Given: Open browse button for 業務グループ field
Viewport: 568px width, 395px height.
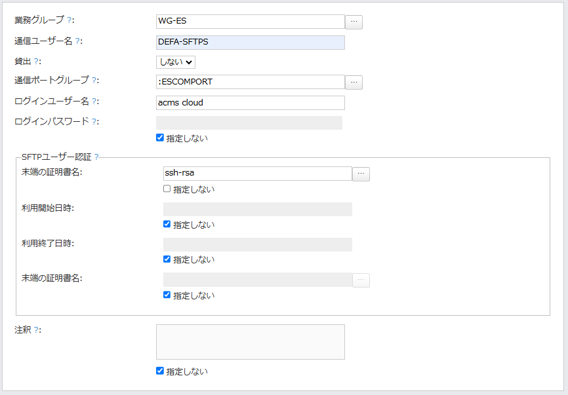Looking at the screenshot, I should pyautogui.click(x=354, y=22).
